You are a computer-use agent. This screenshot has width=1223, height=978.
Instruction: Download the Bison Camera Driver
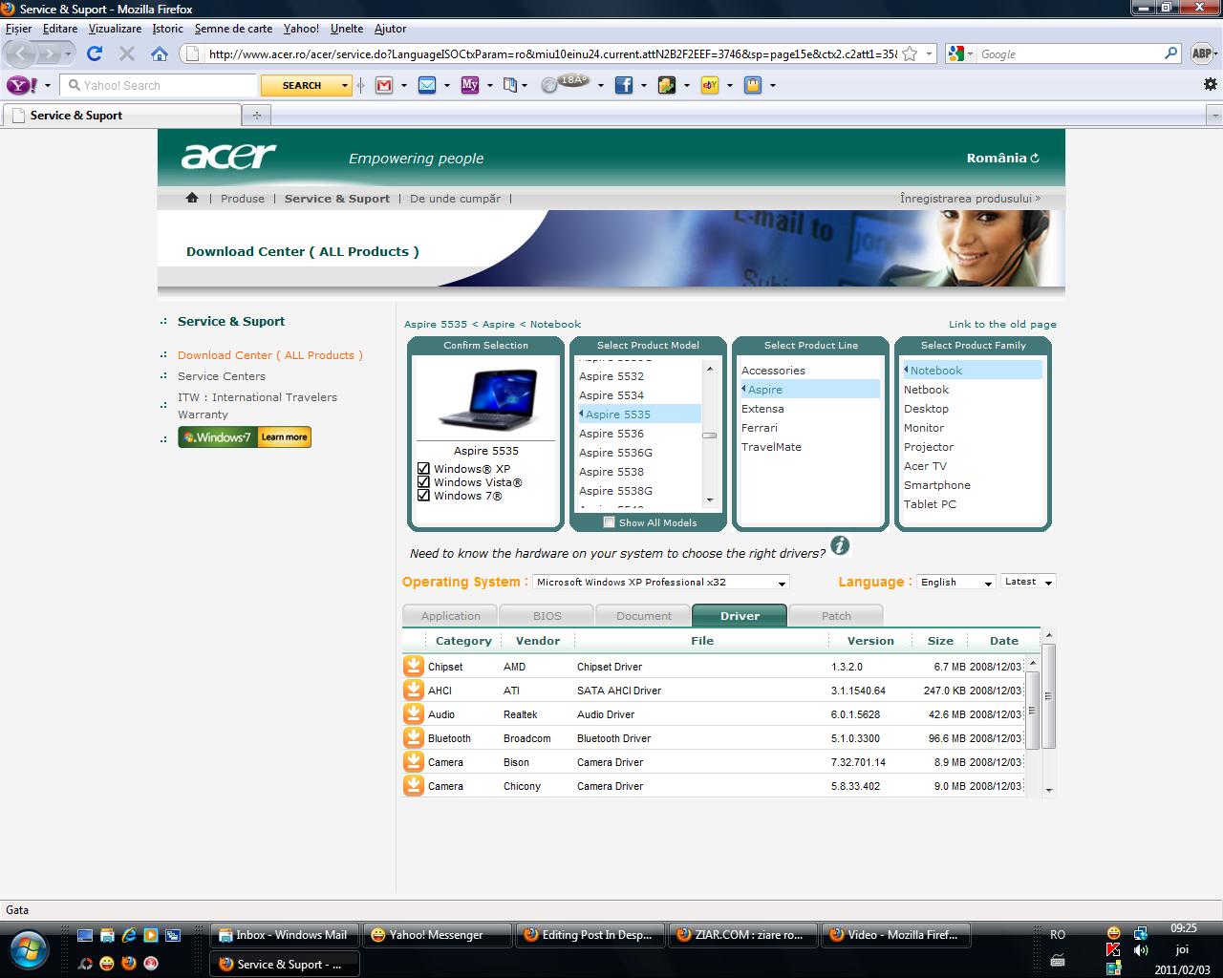pos(414,761)
